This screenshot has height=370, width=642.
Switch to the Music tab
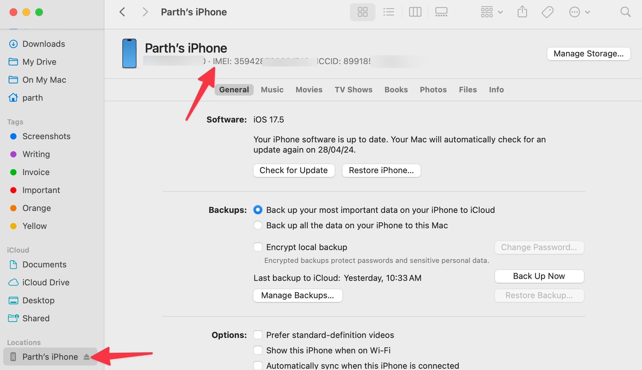pos(273,90)
